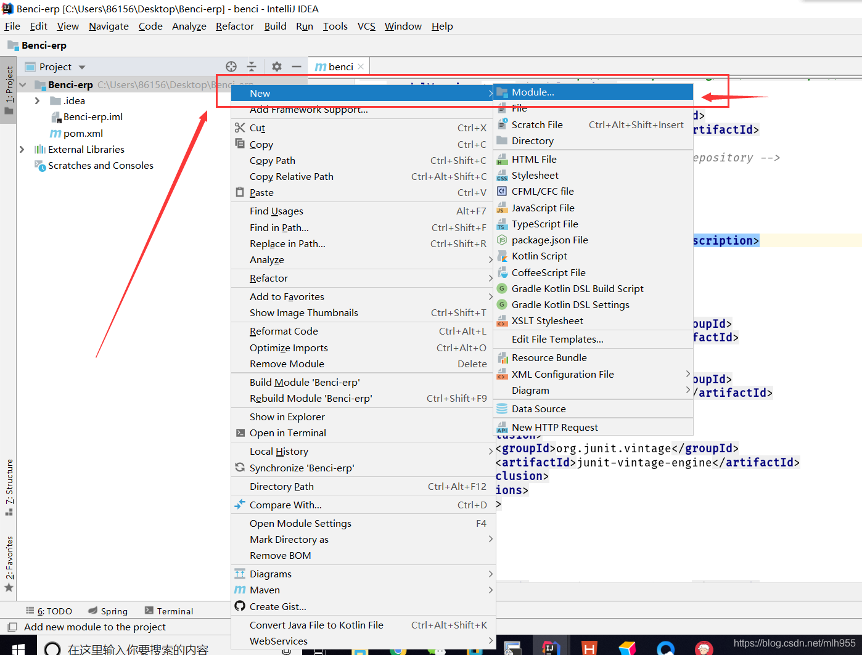Collapse the Benci-erp root tree node
Screen dimensions: 862x655
click(x=23, y=84)
